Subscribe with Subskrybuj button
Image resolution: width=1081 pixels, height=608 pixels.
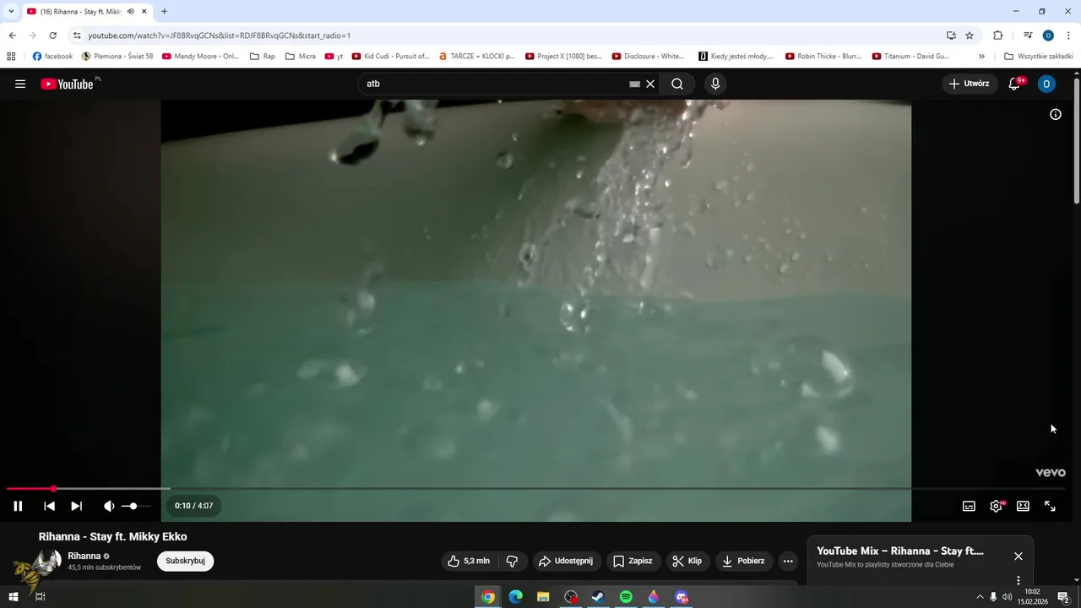[185, 561]
